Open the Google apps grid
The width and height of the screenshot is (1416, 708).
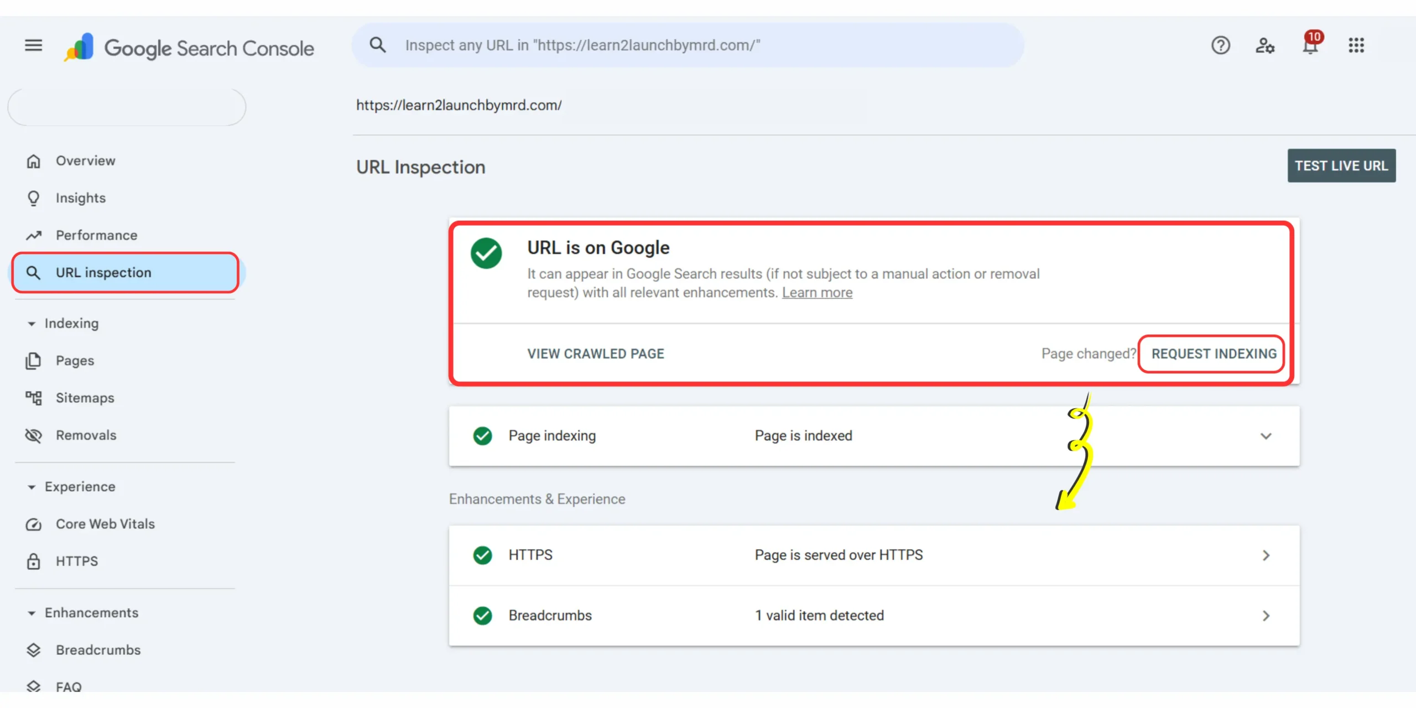click(1356, 45)
